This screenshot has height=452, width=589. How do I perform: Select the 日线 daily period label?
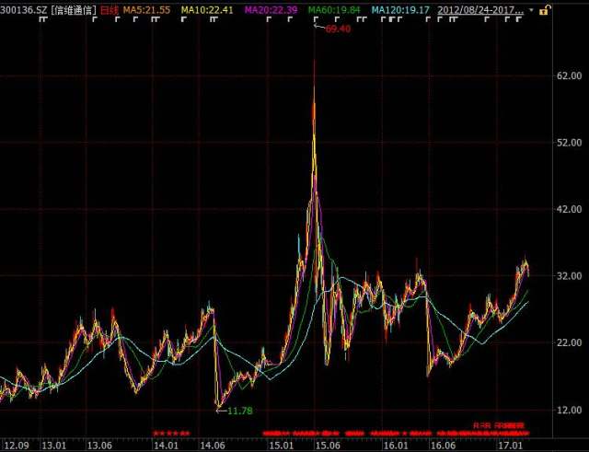click(110, 9)
